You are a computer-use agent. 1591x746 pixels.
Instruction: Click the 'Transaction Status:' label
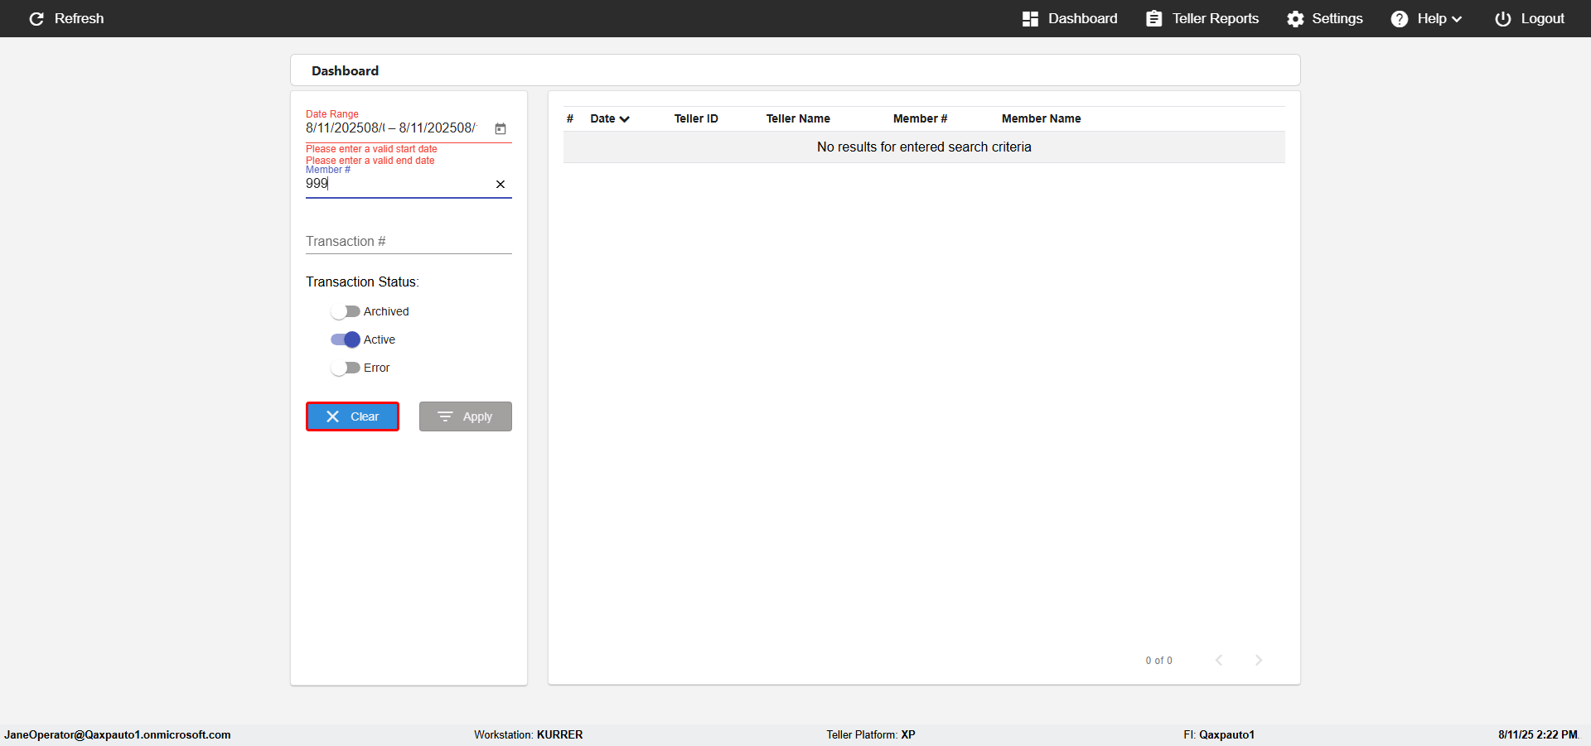(362, 282)
